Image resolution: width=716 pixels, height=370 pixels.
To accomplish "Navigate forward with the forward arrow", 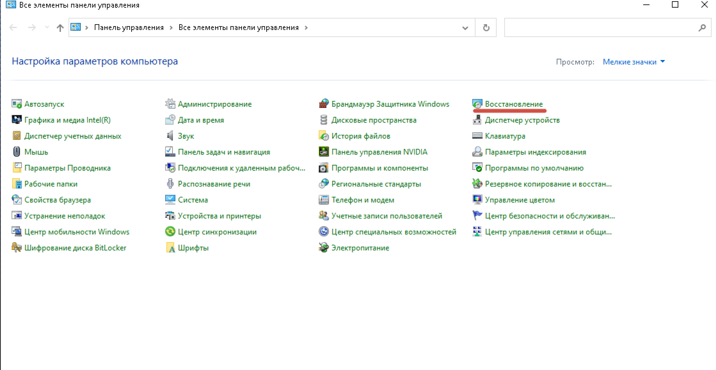I will pos(32,28).
